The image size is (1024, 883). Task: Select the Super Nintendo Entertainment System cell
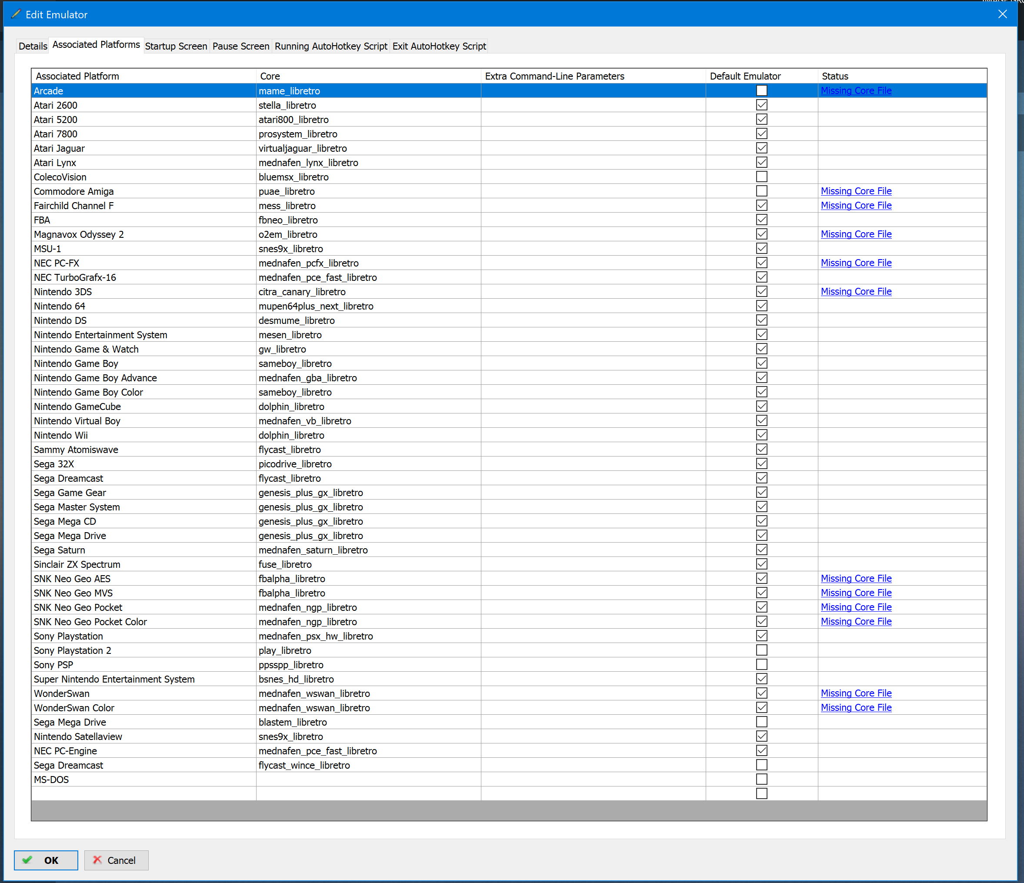[144, 679]
